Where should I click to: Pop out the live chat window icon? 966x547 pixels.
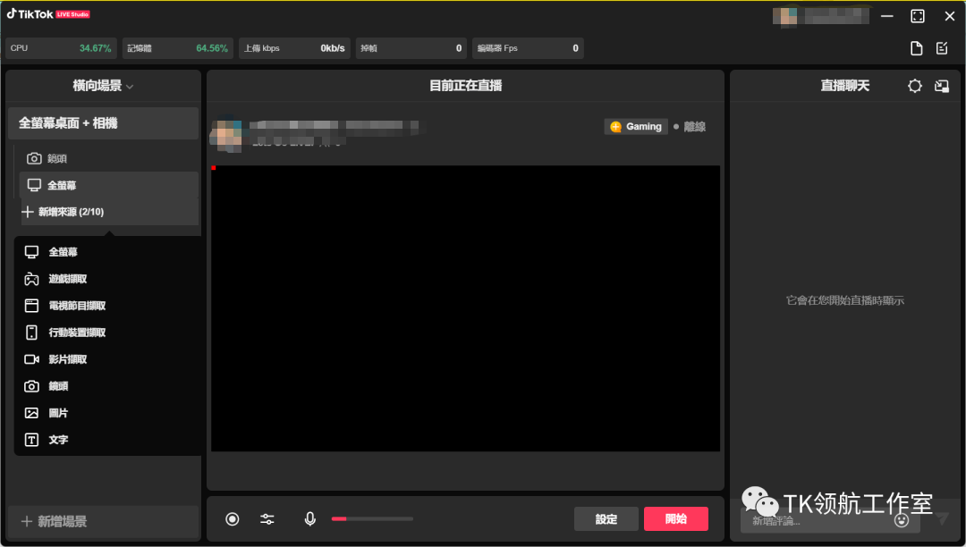(x=941, y=87)
